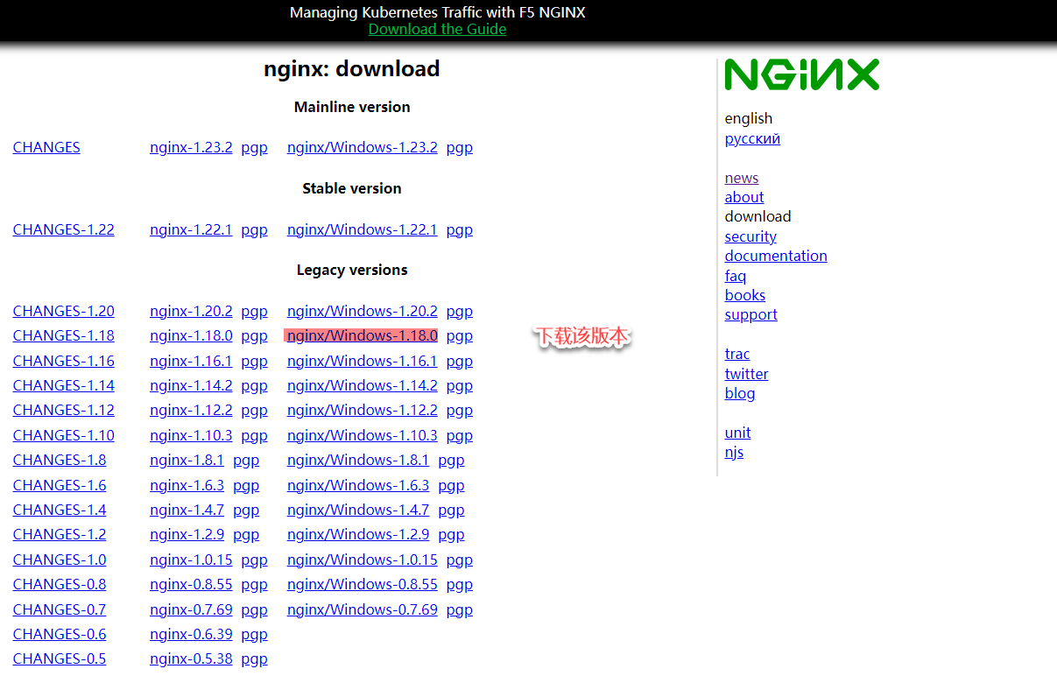Open CHANGES-1.22 link
Screen dimensions: 1057x683
point(64,229)
